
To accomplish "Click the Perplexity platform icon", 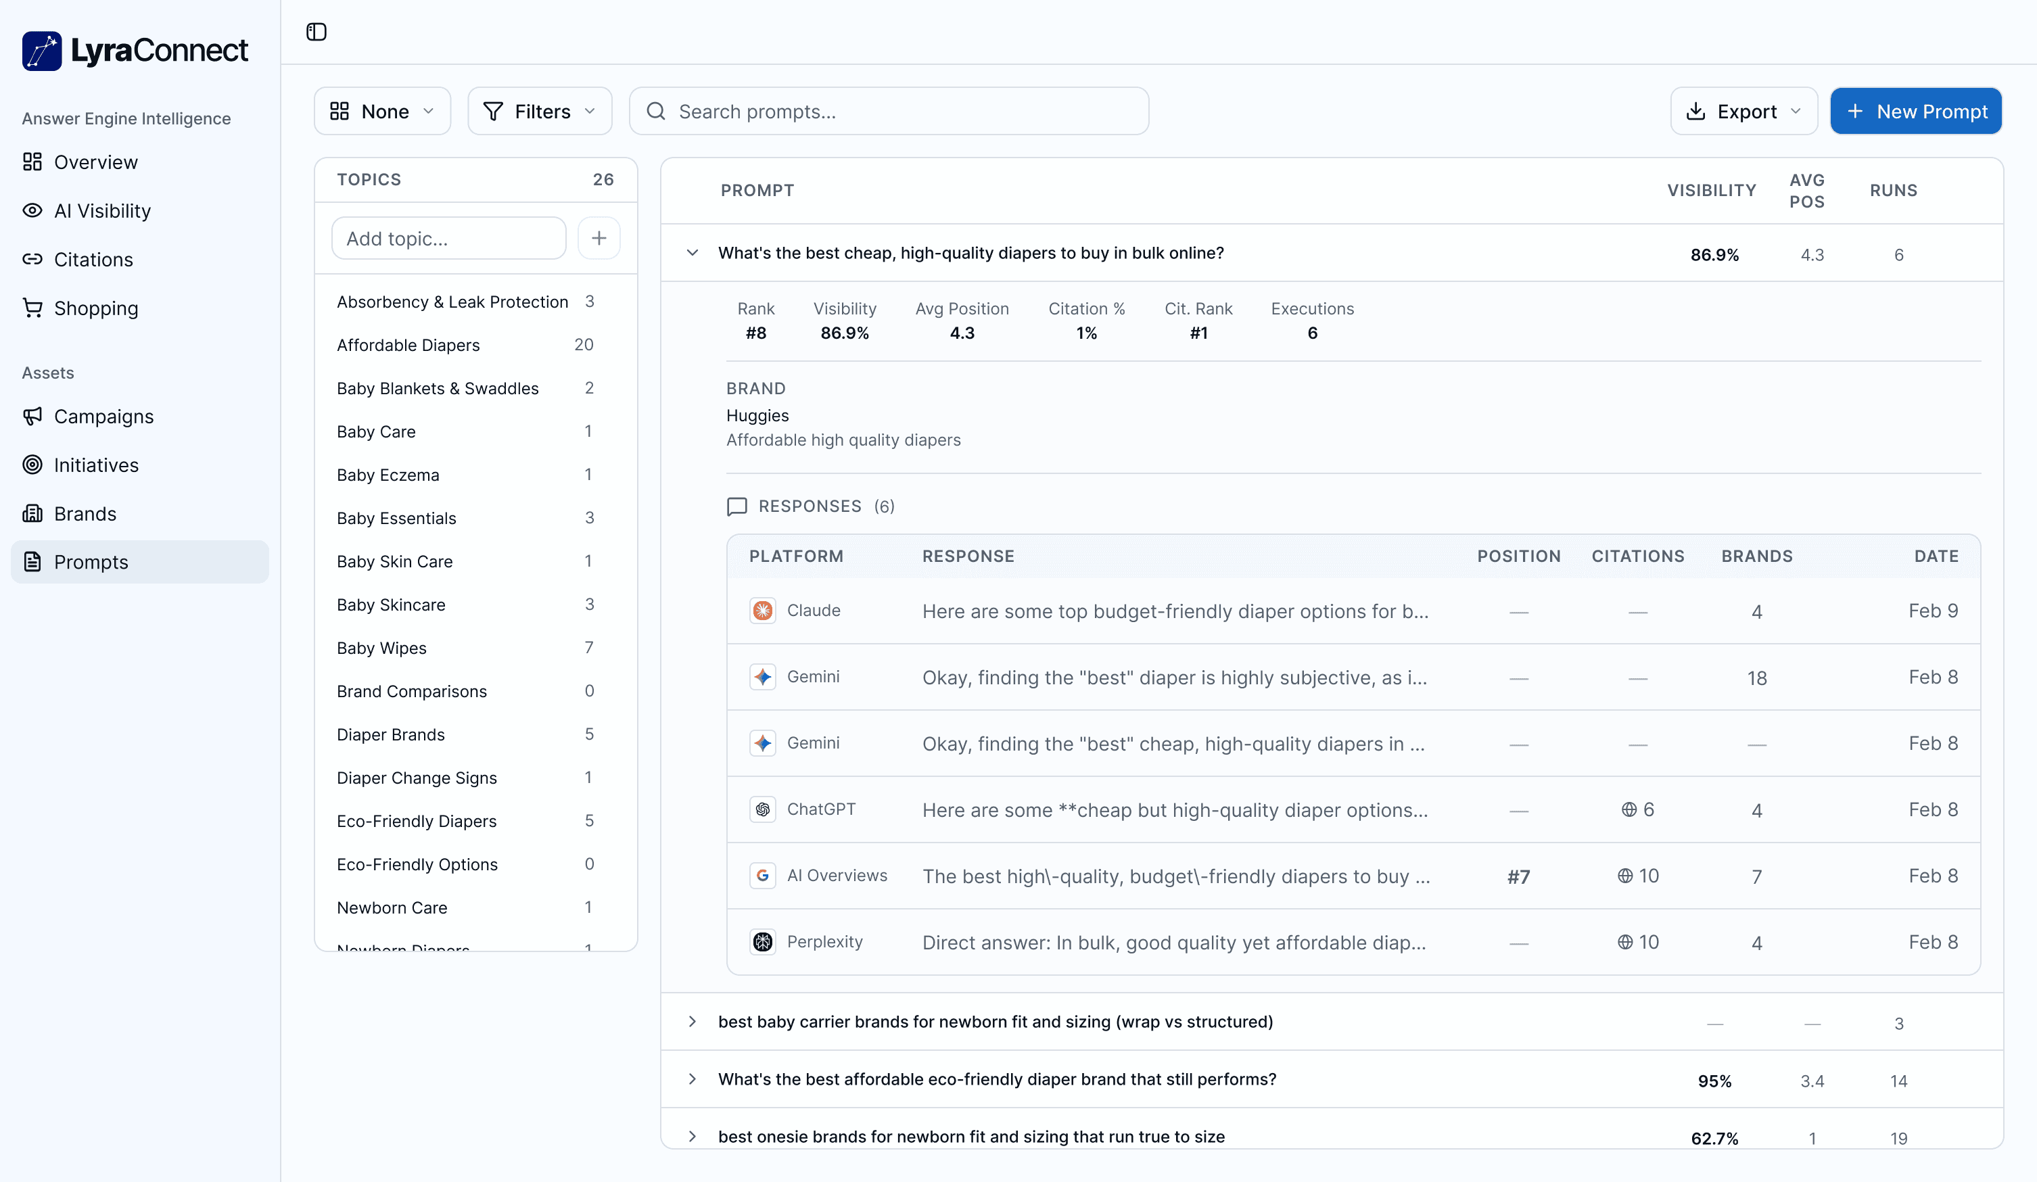I will [x=762, y=942].
